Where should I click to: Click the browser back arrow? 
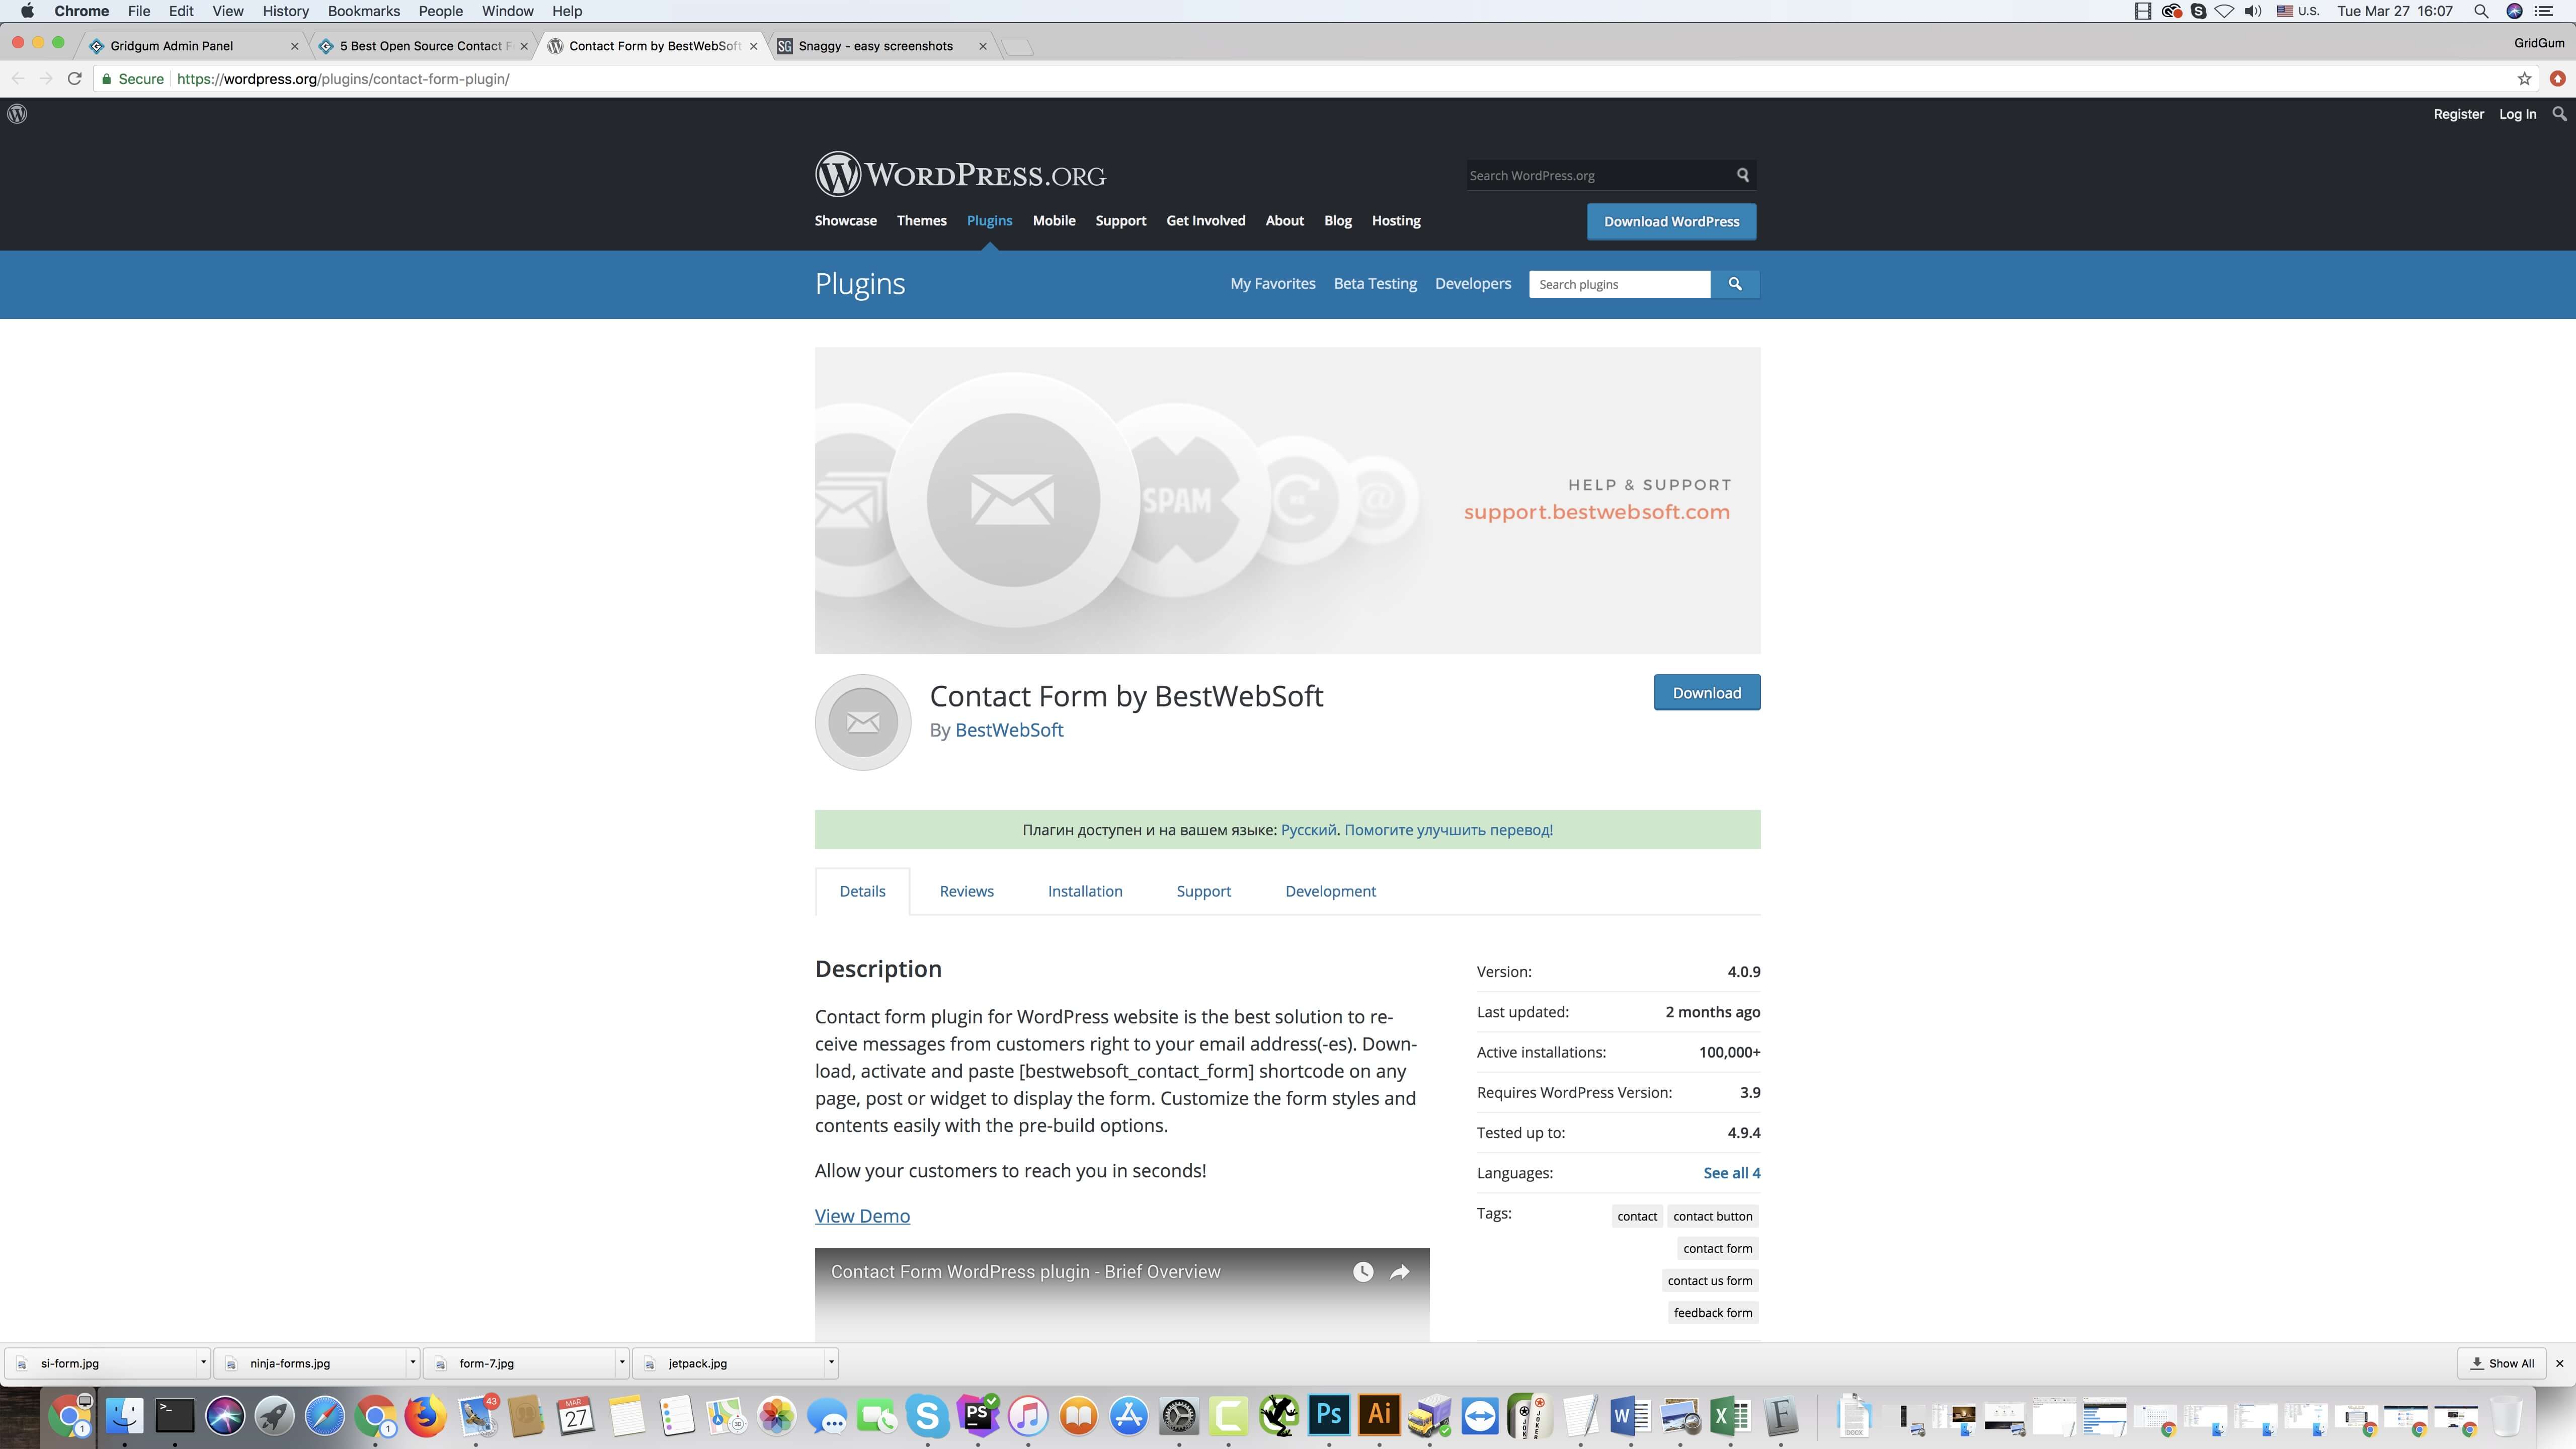[18, 79]
